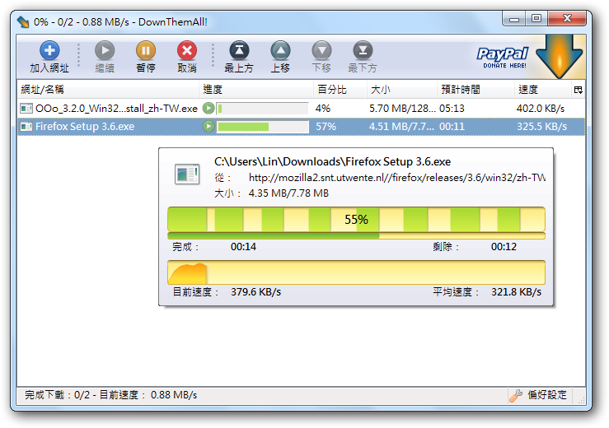This screenshot has height=428, width=609.
Task: Select the OOo_3.2.0_Win32 download row name
Action: coord(116,109)
